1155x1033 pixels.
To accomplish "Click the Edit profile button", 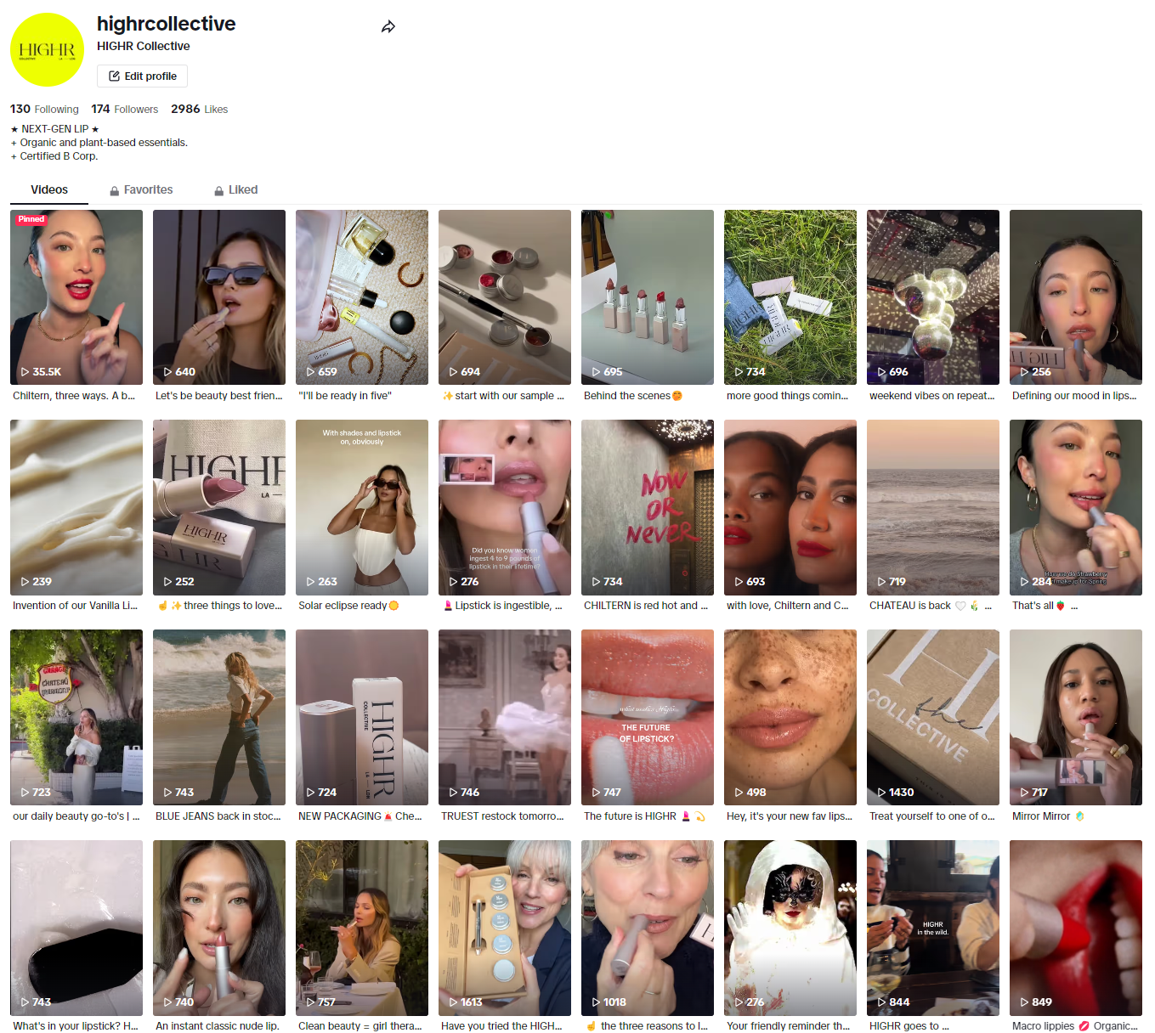I will pyautogui.click(x=142, y=76).
